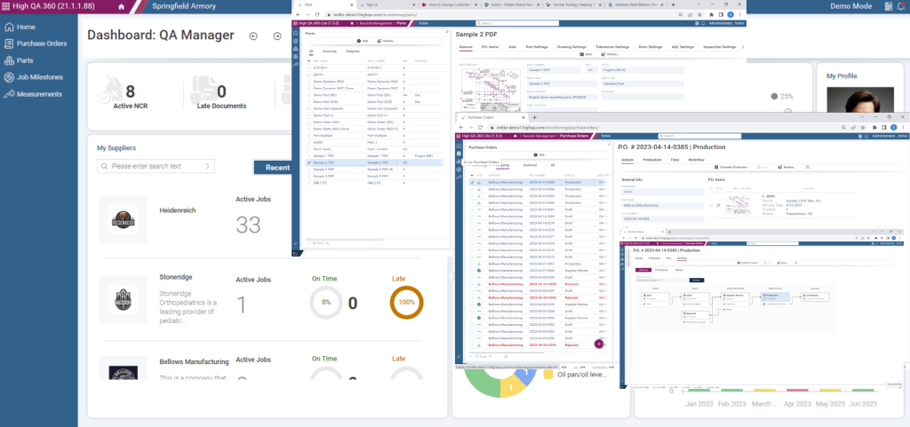This screenshot has width=910, height=427.
Task: Switch to the Sign In browser tab
Action: (x=389, y=4)
